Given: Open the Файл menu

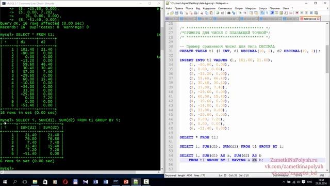Looking at the screenshot, I should click(x=169, y=8).
